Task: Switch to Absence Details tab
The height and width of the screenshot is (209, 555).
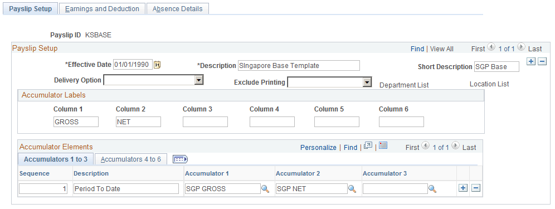Action: 177,9
